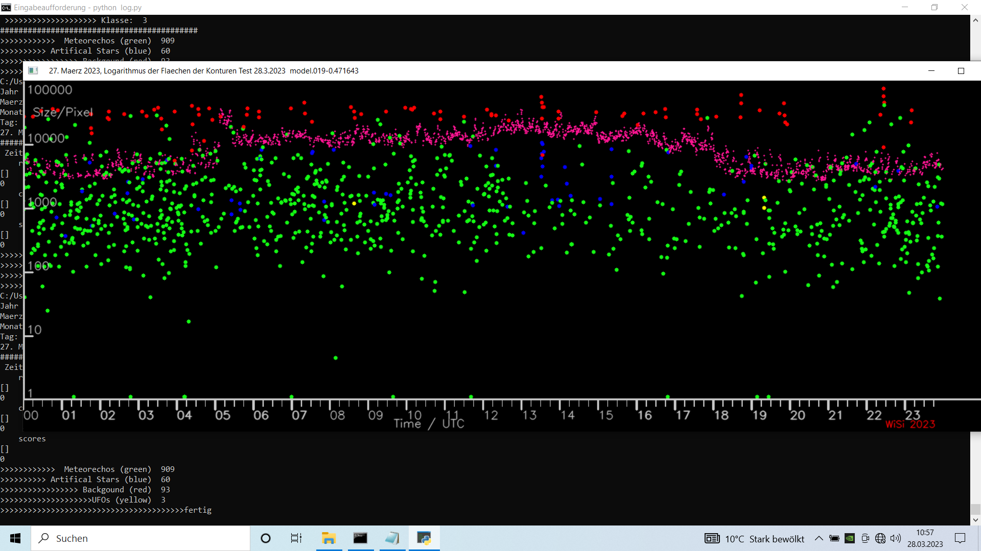The height and width of the screenshot is (551, 981).
Task: Click hour label '06' on time axis
Action: 261,415
